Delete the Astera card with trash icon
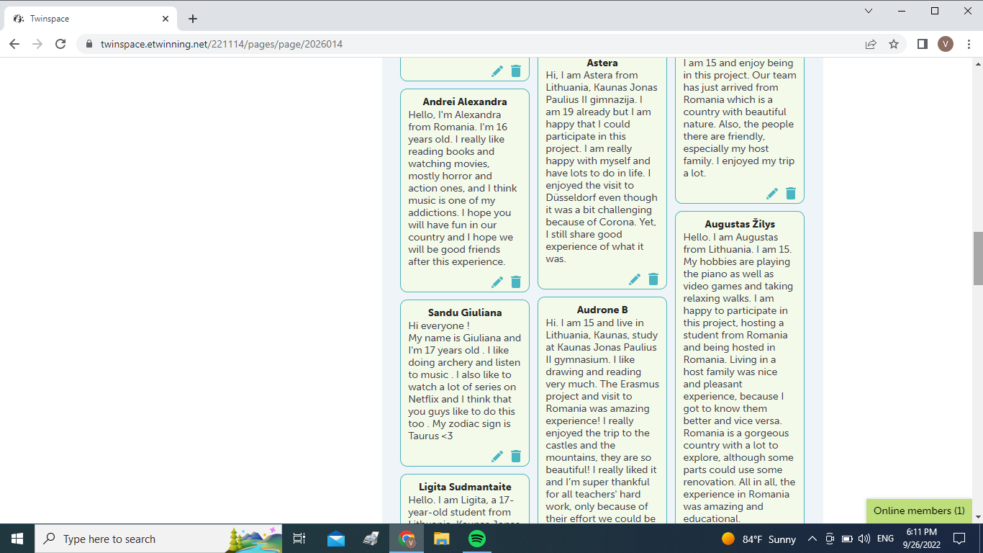983x553 pixels. (x=653, y=279)
